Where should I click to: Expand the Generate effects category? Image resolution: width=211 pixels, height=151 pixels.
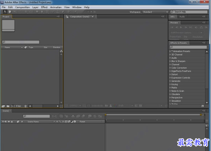(170, 81)
